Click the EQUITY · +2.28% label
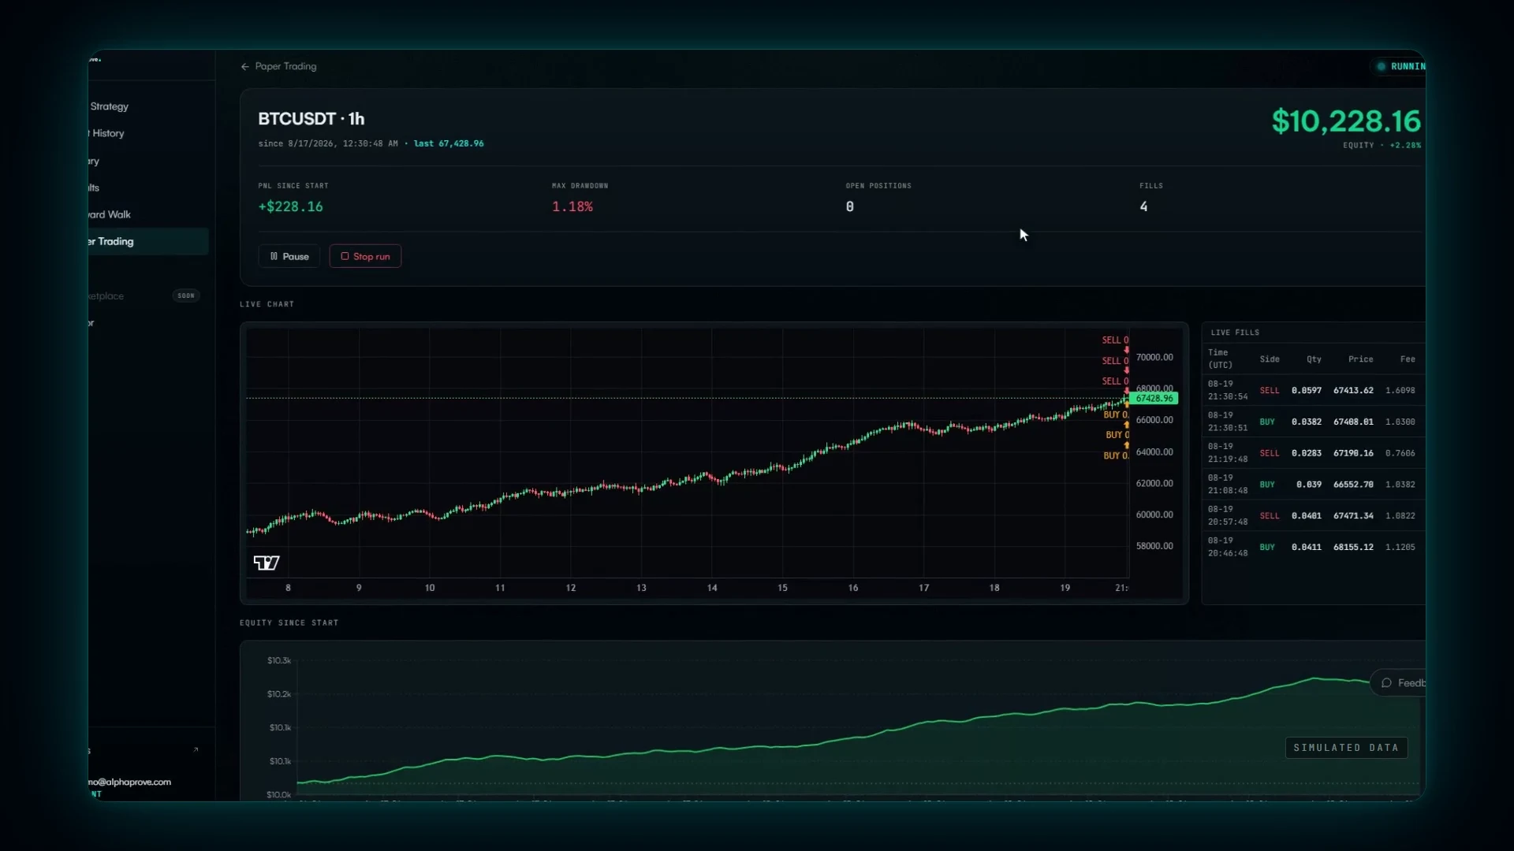Viewport: 1514px width, 851px height. coord(1382,146)
